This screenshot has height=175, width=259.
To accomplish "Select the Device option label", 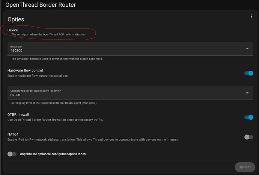I will coord(12,30).
